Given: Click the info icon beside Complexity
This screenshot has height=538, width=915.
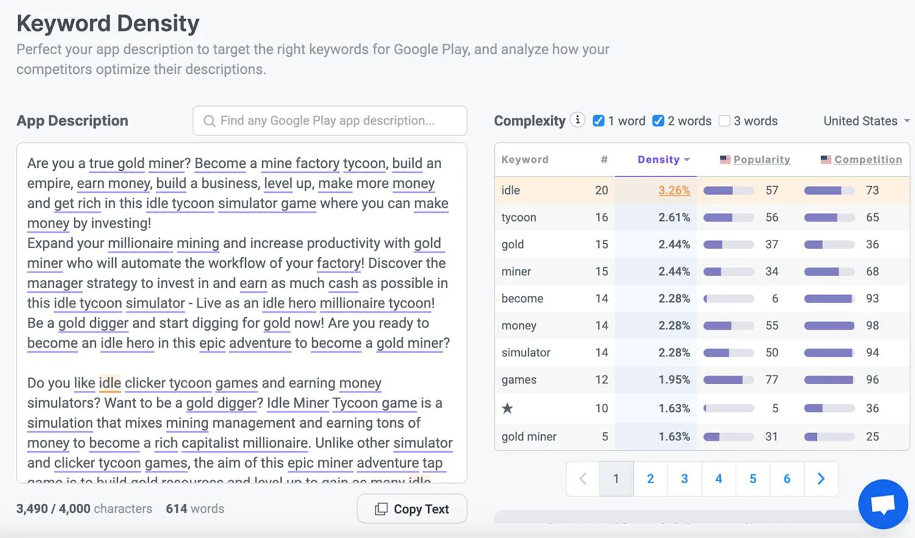Looking at the screenshot, I should click(577, 120).
